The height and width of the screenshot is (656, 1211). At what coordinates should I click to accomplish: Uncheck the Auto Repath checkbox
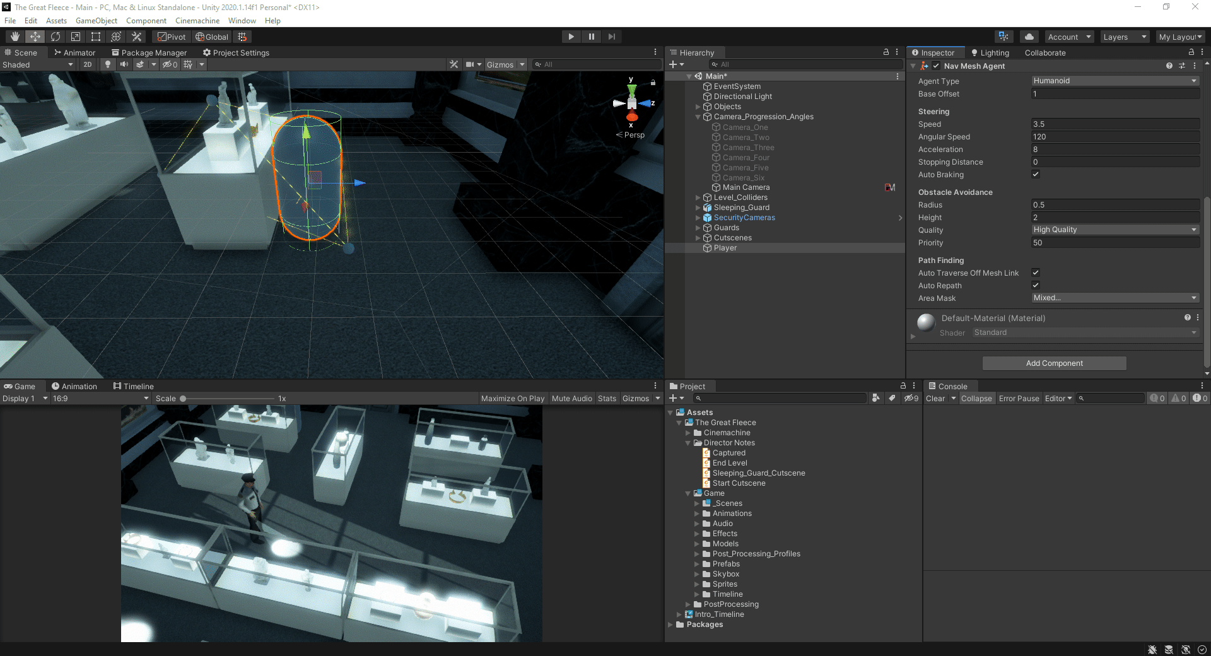[x=1036, y=285]
